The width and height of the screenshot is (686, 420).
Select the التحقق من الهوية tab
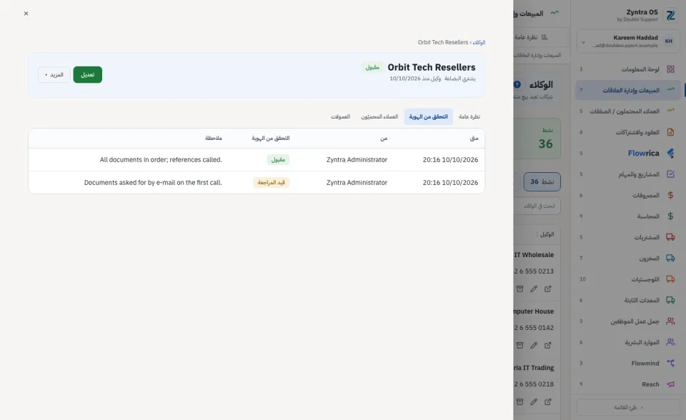[428, 117]
